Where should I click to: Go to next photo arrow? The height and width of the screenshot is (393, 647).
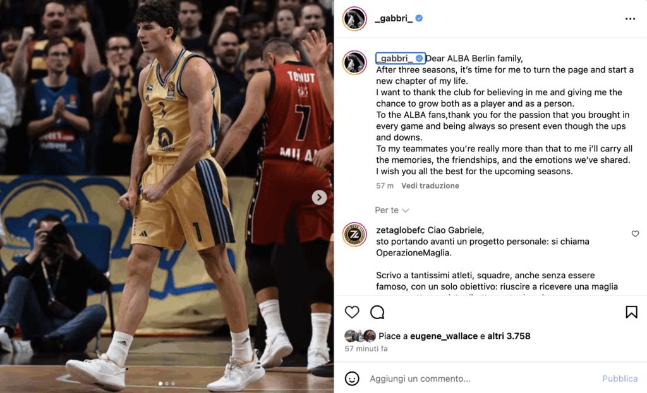click(319, 197)
